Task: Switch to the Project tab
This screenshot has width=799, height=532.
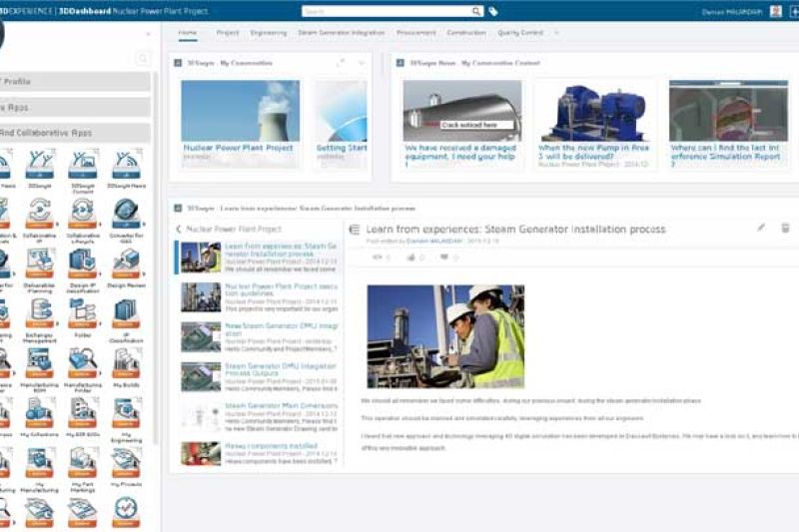Action: pyautogui.click(x=228, y=33)
